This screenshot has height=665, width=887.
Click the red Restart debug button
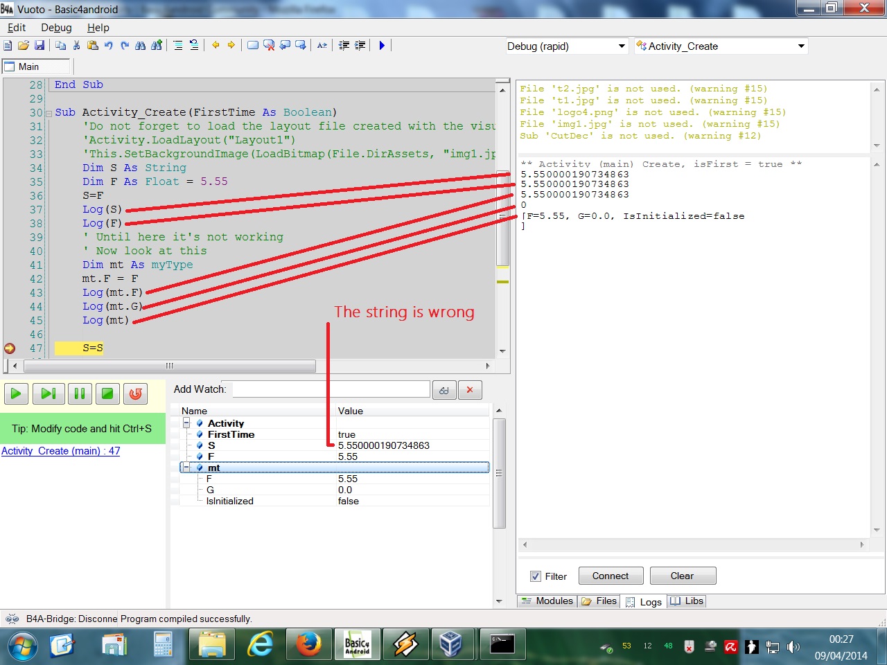136,393
